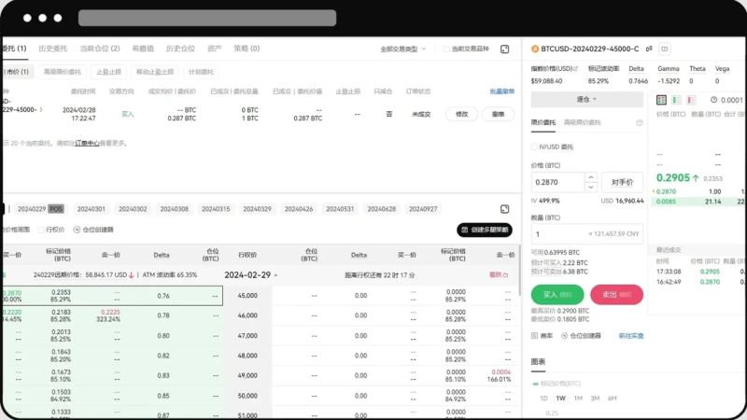The image size is (747, 420).
Task: Tick the current trading pair checkbox
Action: [x=446, y=49]
